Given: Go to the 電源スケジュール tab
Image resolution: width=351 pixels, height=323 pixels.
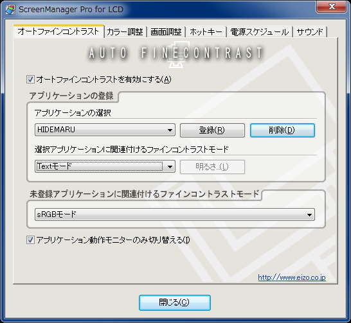Looking at the screenshot, I should 260,32.
